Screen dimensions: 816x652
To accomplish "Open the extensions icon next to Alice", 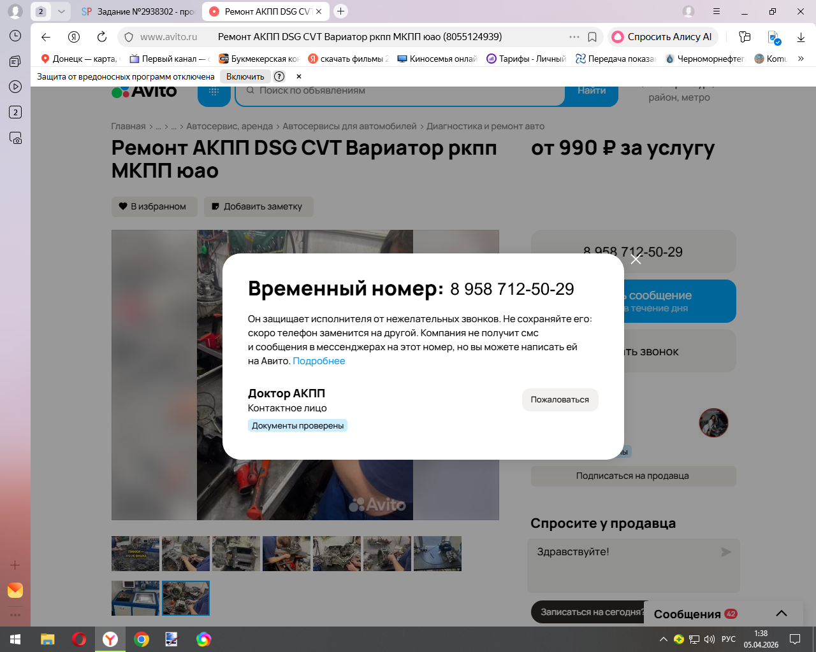I will point(745,37).
